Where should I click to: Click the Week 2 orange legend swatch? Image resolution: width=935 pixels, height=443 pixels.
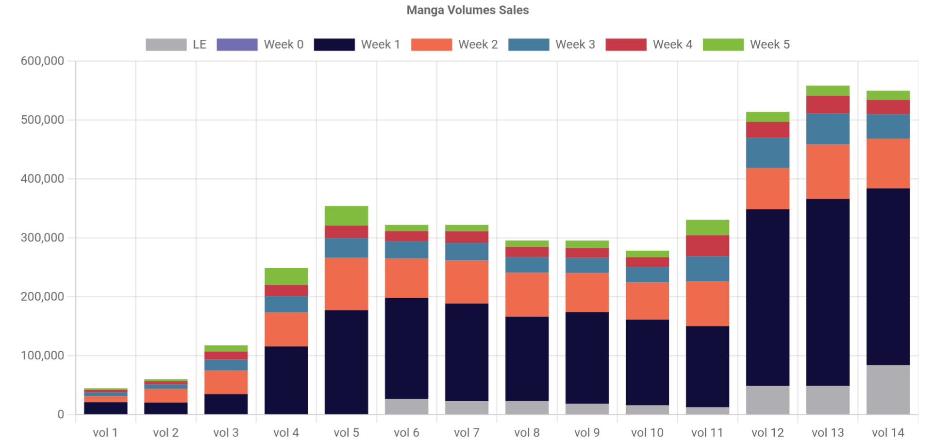432,45
